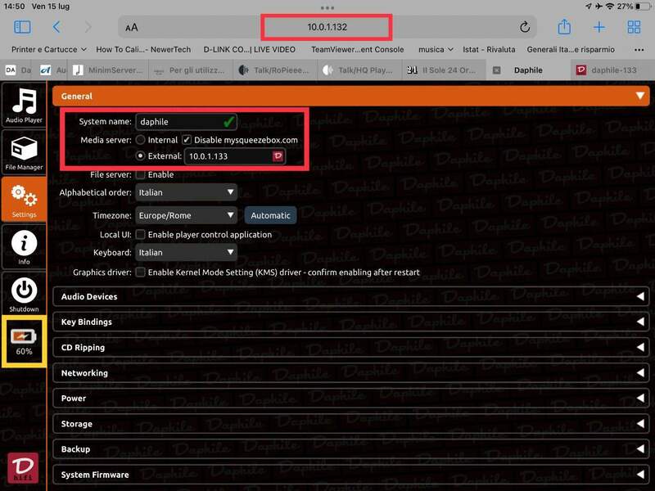The image size is (655, 491).
Task: Open the Timezone Europe/Rome dropdown
Action: point(186,215)
